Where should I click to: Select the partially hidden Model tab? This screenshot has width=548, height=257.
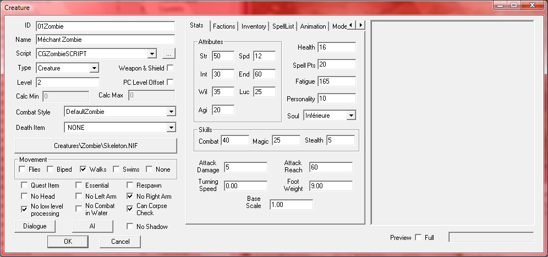pos(339,26)
